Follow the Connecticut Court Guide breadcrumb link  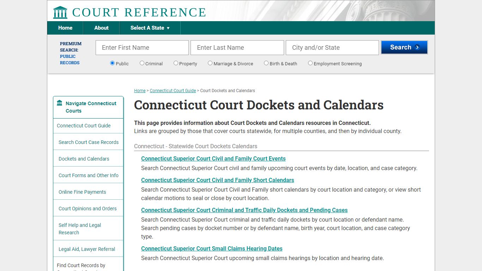[x=173, y=91]
